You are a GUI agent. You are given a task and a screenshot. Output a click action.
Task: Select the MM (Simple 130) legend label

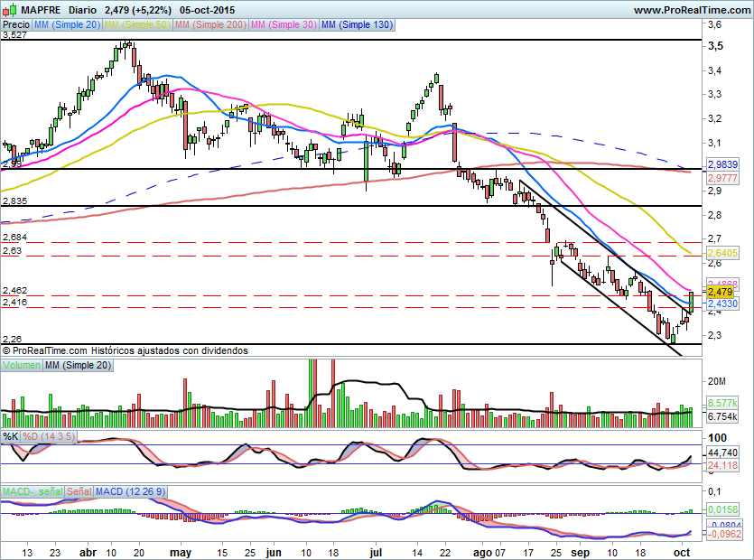pyautogui.click(x=357, y=24)
